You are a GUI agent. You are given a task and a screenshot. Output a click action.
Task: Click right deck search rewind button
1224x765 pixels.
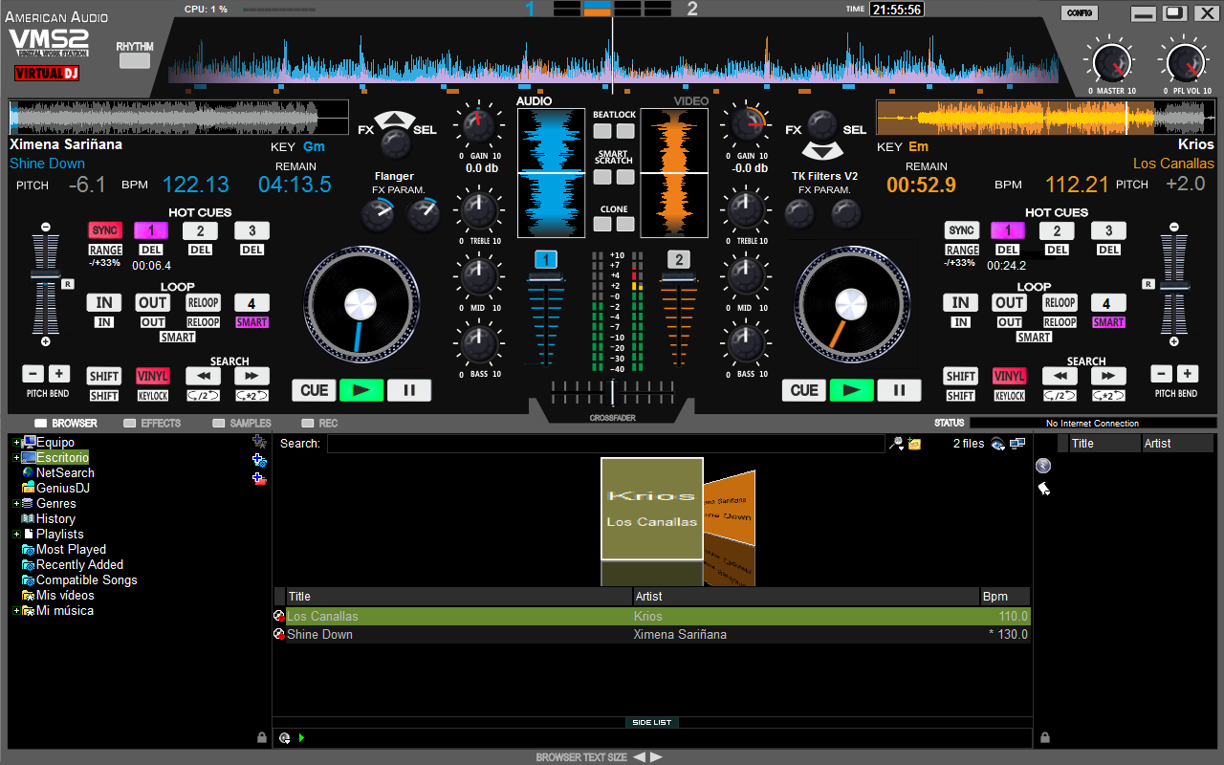point(1060,376)
